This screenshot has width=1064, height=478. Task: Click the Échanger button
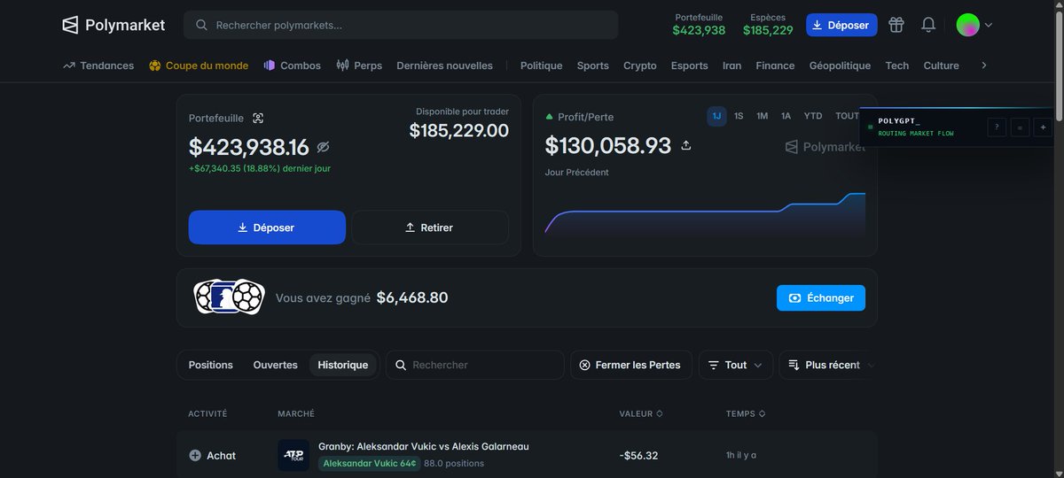(821, 297)
